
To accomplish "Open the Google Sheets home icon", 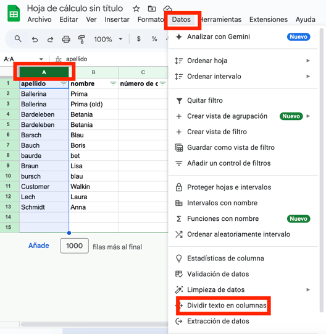I will (x=14, y=14).
